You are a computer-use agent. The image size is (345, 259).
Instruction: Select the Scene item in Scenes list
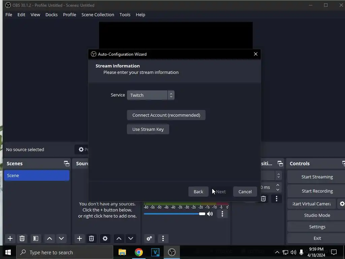tap(37, 175)
